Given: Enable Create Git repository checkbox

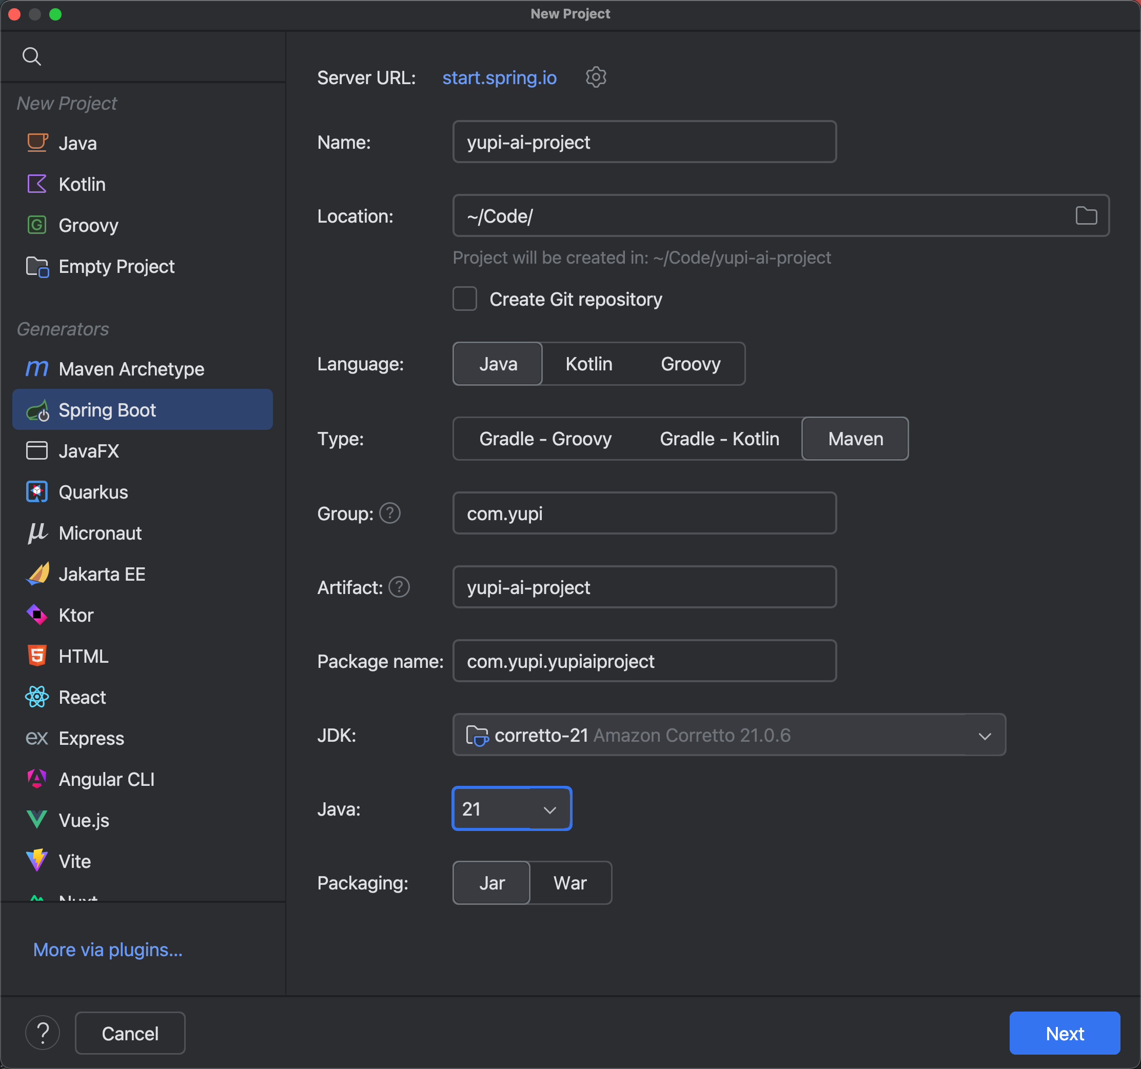Looking at the screenshot, I should 464,299.
